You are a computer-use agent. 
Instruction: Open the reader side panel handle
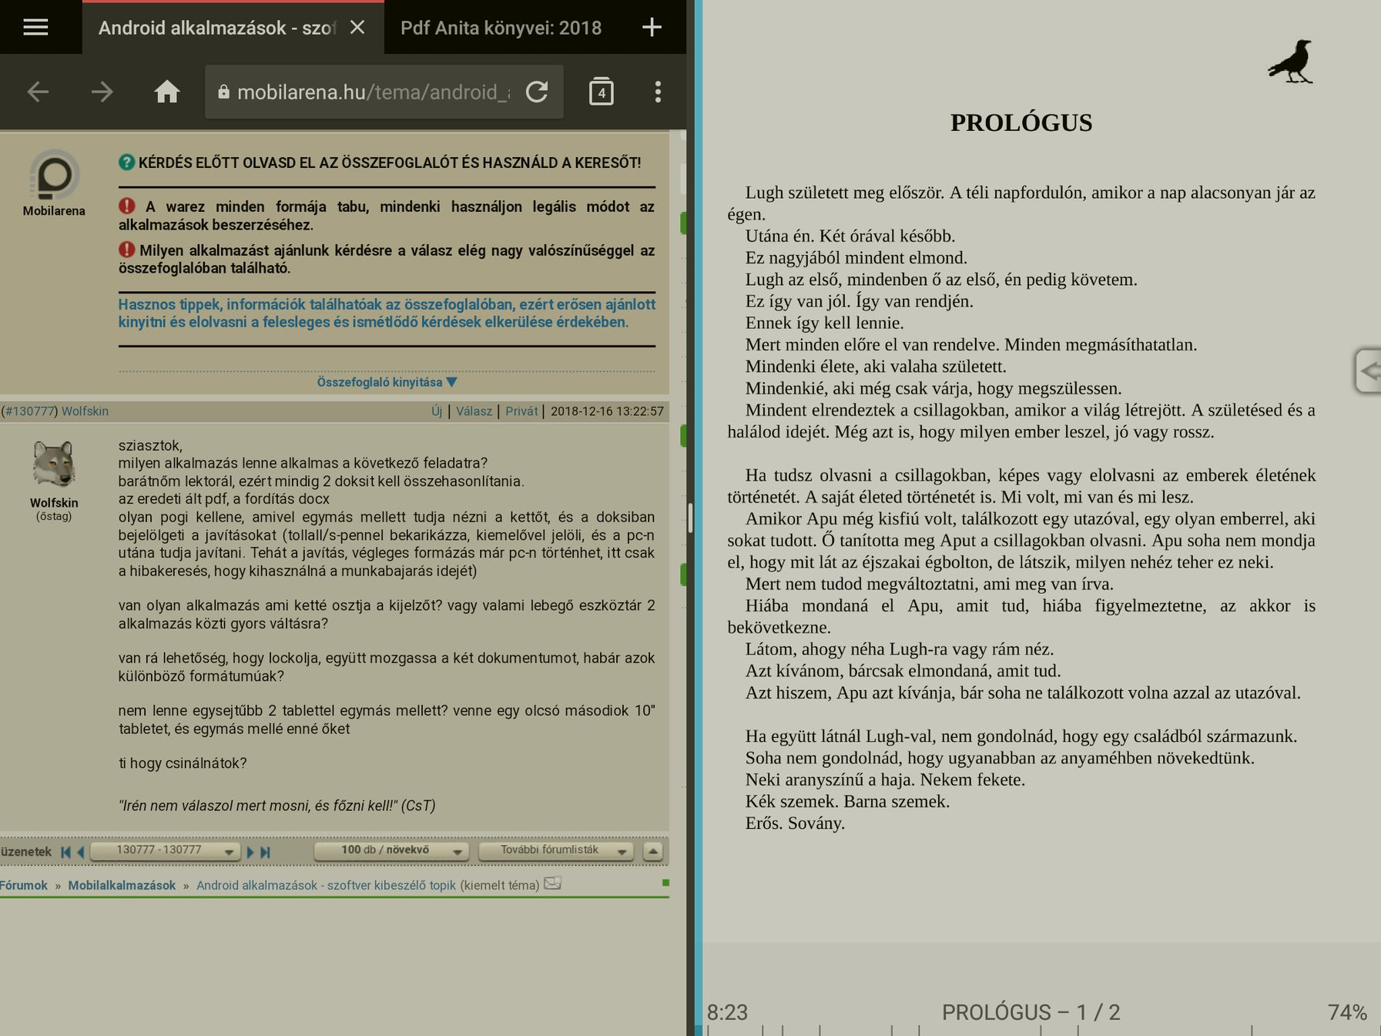(1368, 371)
